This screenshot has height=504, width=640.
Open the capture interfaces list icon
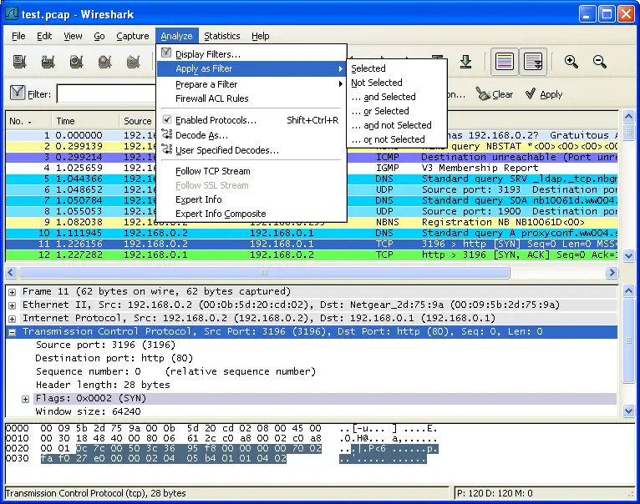coord(19,62)
